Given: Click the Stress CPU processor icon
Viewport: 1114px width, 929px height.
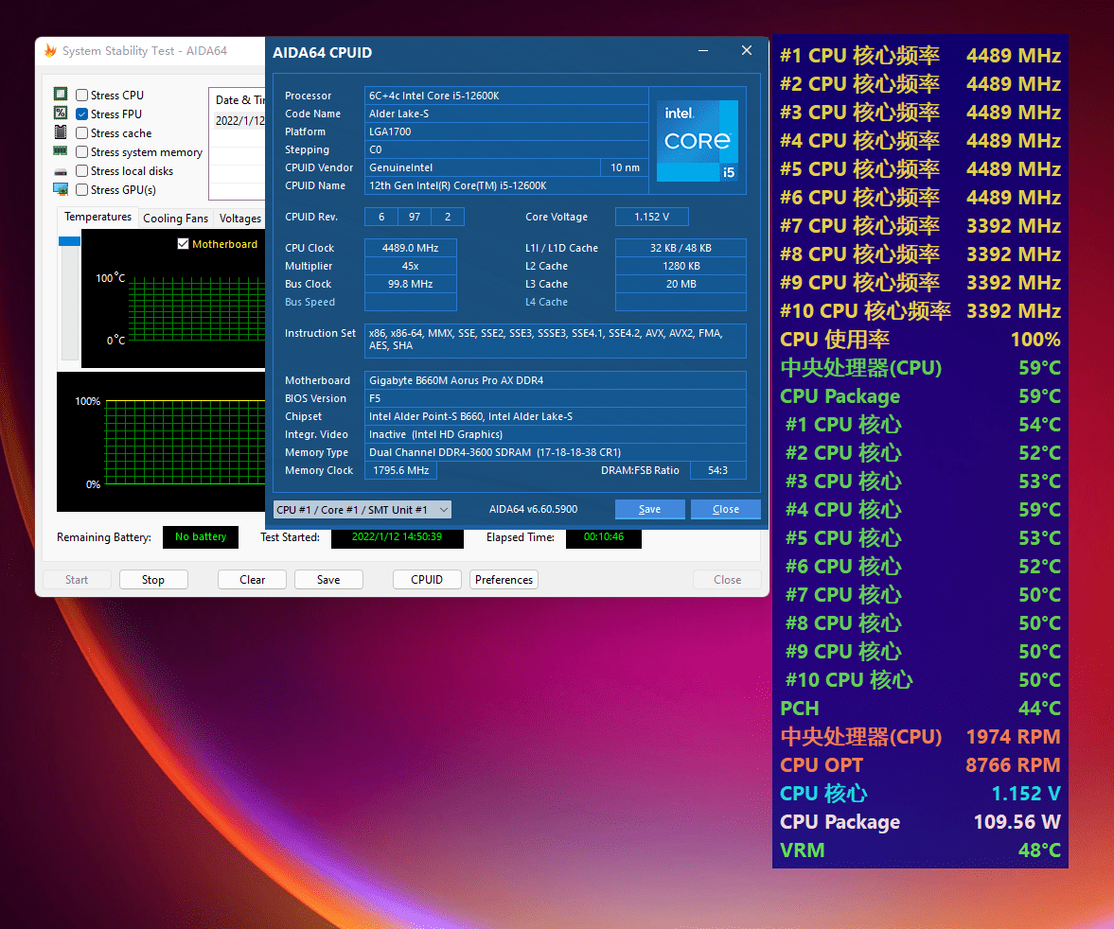Looking at the screenshot, I should pos(61,95).
